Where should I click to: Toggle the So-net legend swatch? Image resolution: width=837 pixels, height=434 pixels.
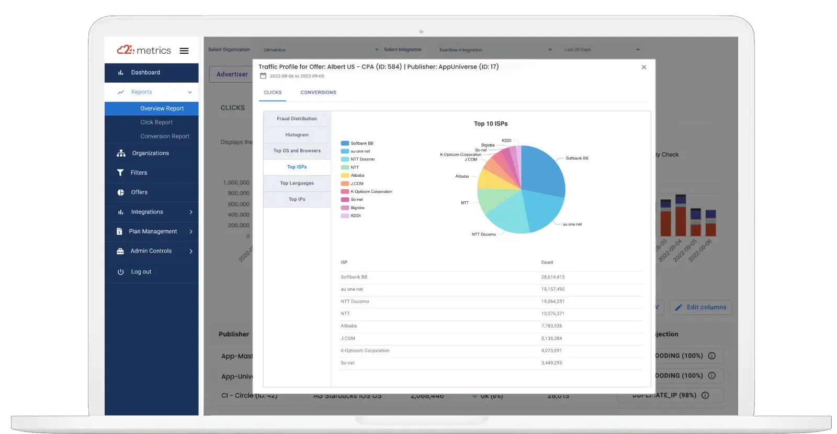(x=345, y=200)
